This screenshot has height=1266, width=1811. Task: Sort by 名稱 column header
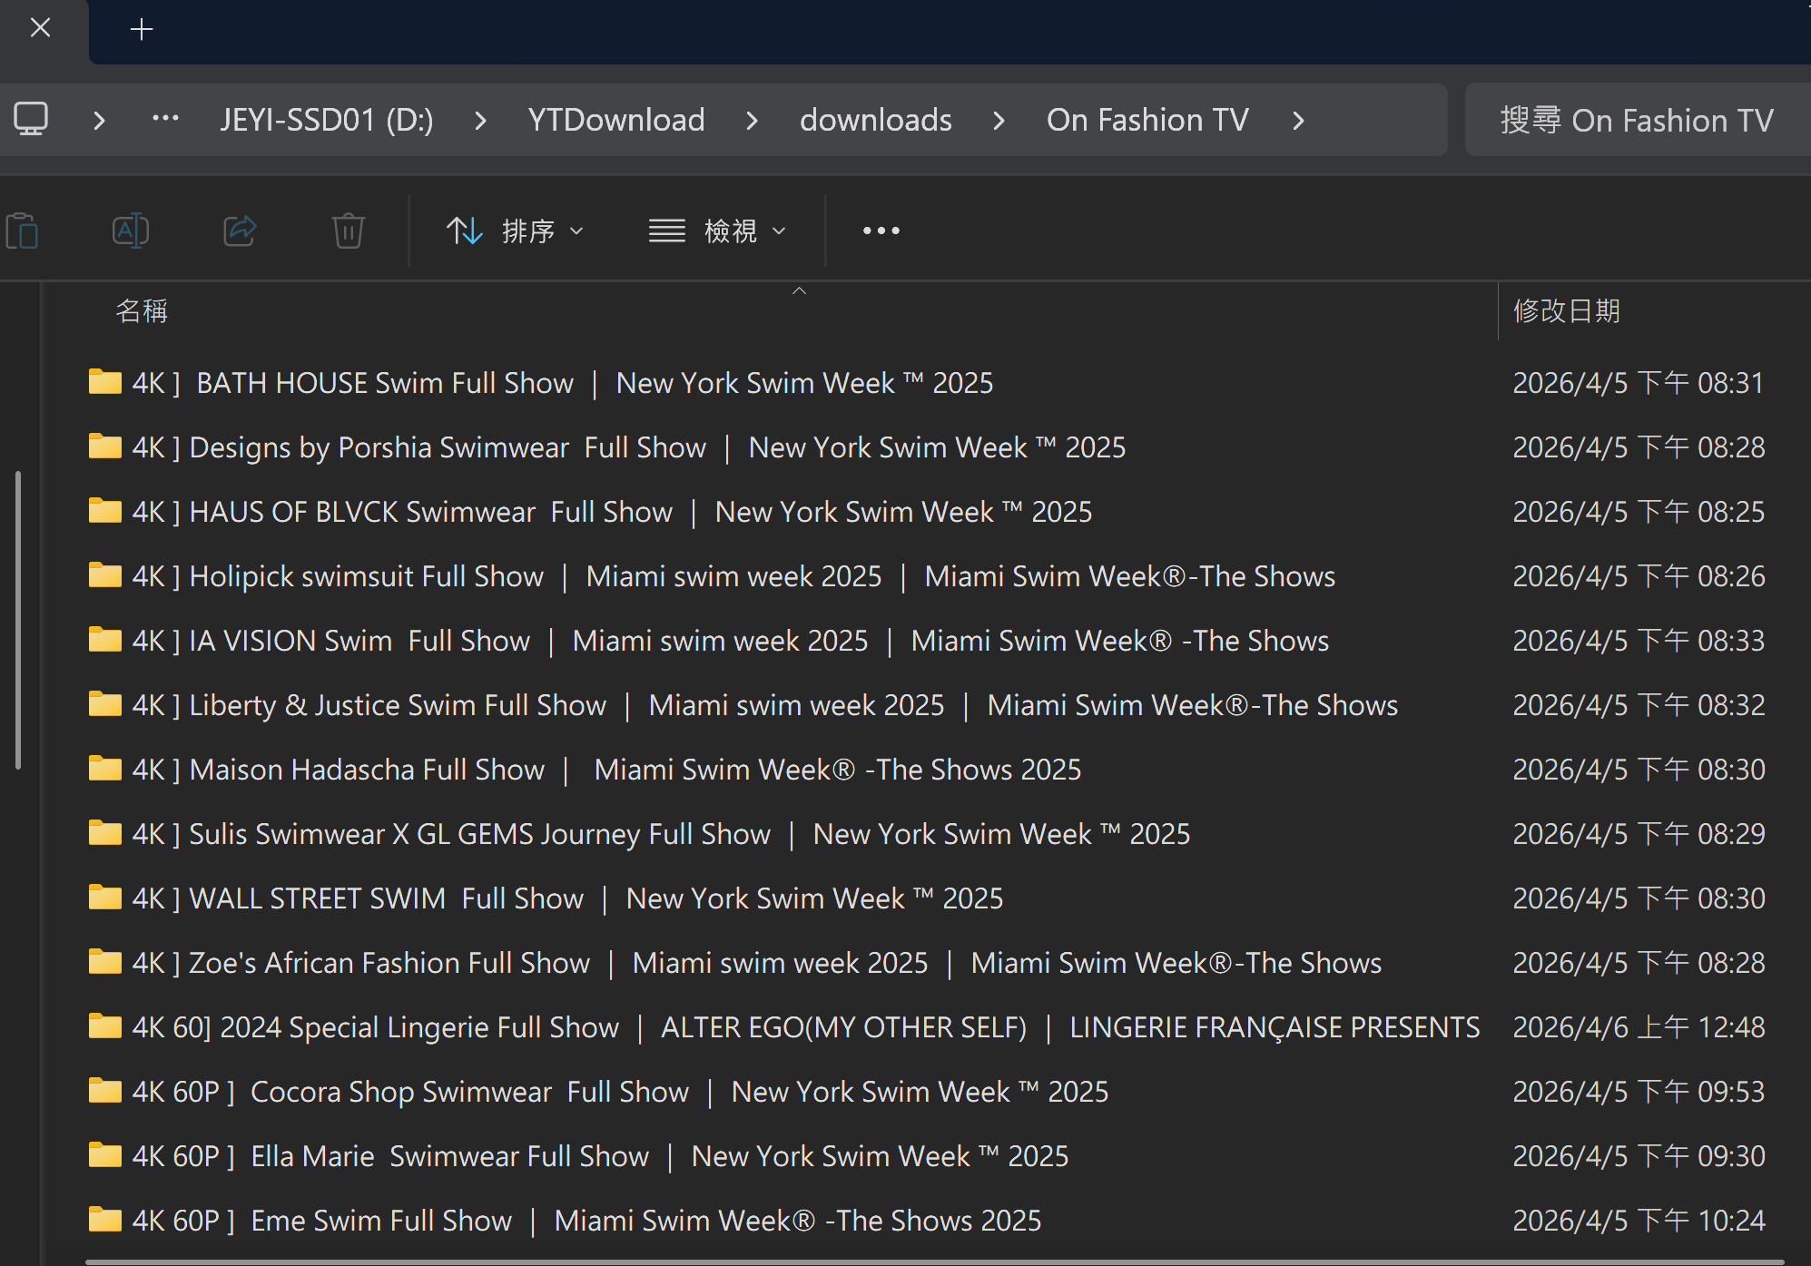coord(143,311)
